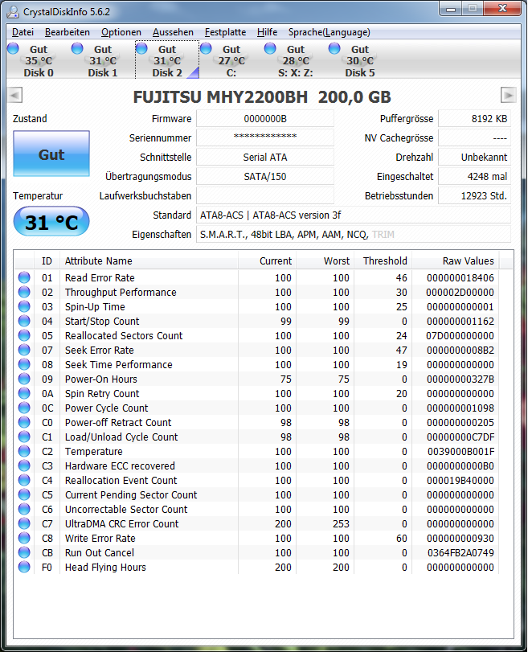
Task: Click the Standard ATA8-ACS field
Action: tap(354, 215)
